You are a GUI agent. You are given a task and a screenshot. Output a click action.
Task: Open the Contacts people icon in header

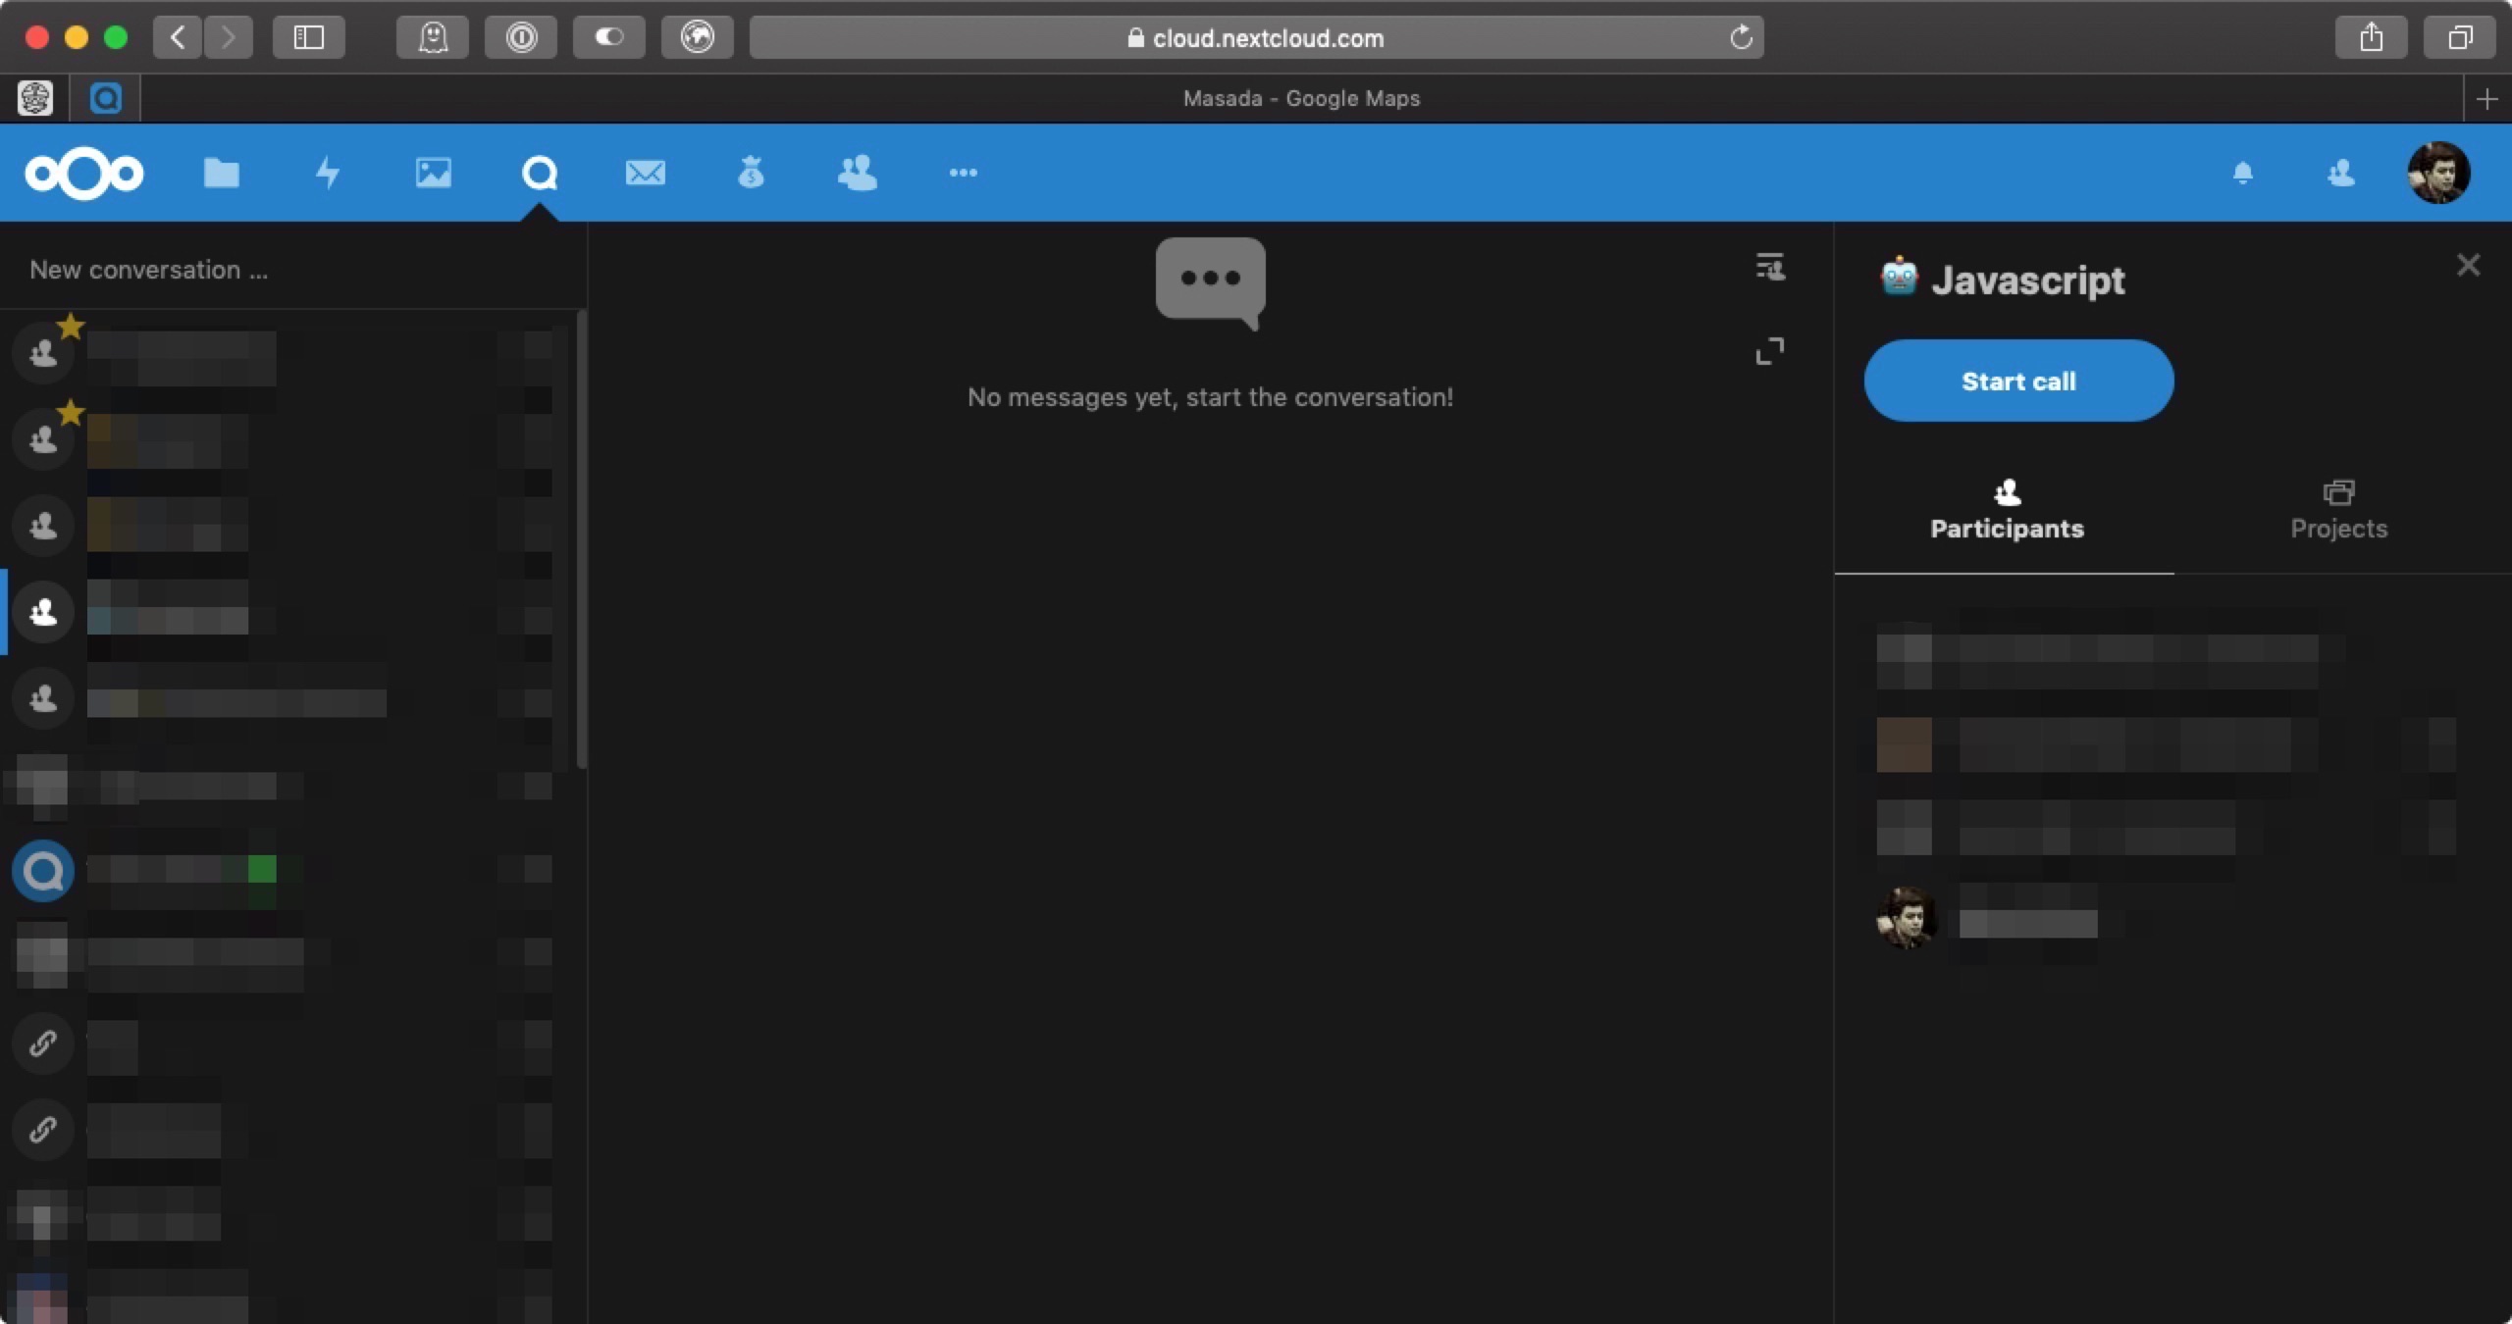[857, 173]
